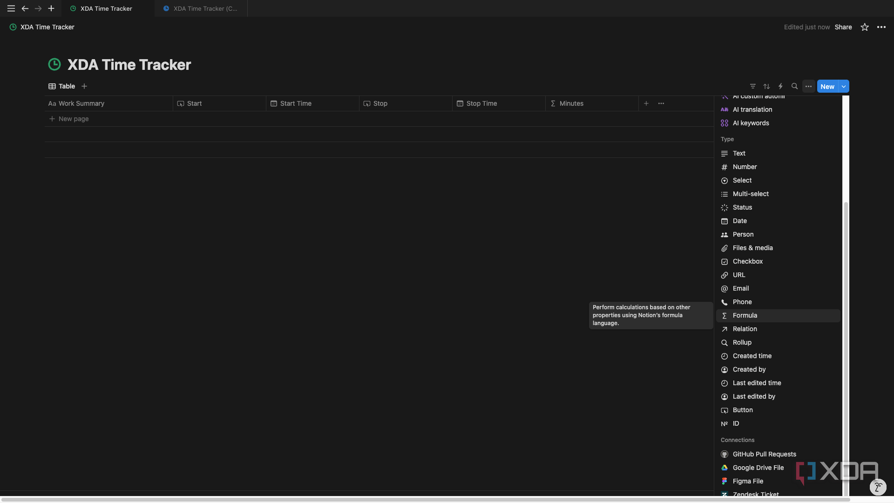Select AI keywords property
894x503 pixels.
[x=778, y=123]
